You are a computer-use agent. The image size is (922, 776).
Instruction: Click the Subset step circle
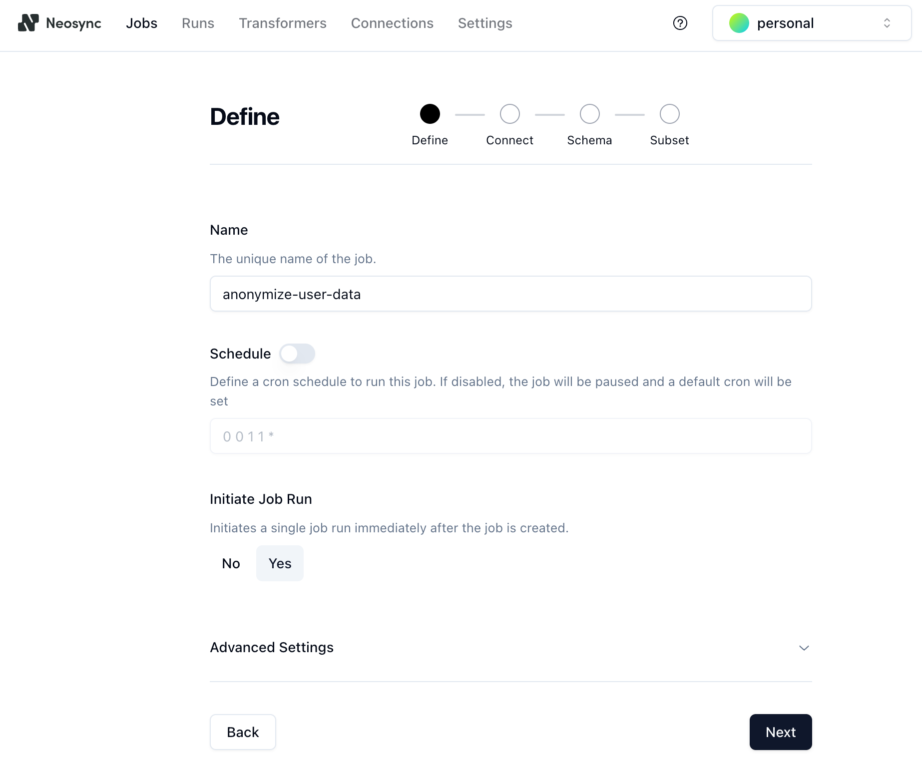669,114
